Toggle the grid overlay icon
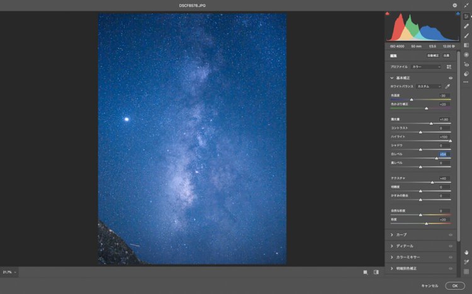 pos(466,272)
